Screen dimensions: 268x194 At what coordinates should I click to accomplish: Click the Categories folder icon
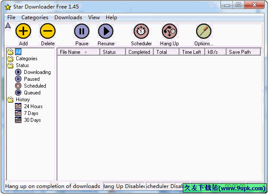point(10,59)
